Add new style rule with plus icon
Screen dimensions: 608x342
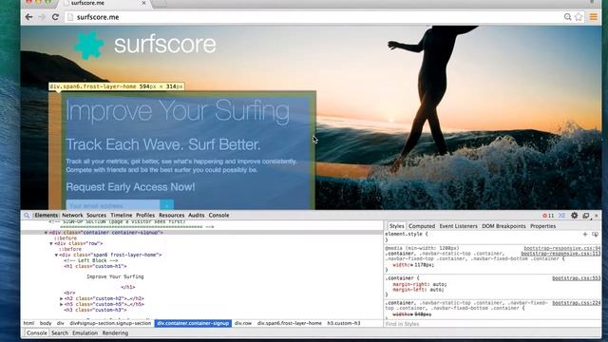tap(585, 235)
